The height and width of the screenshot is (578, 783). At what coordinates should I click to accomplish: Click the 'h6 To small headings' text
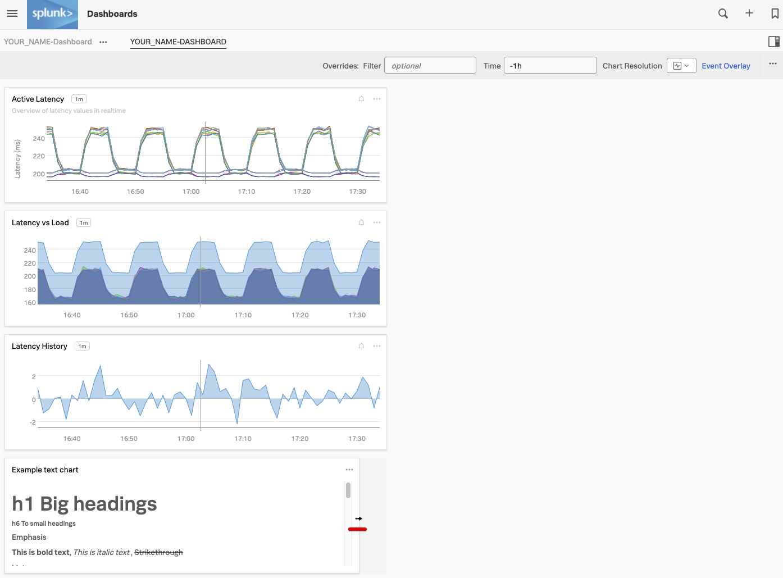point(44,524)
